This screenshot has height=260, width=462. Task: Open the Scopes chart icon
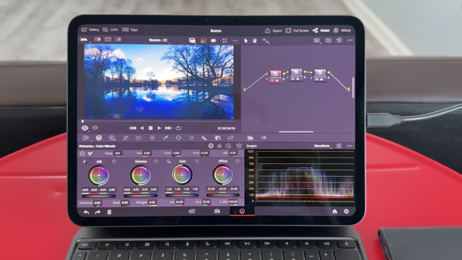[250, 138]
